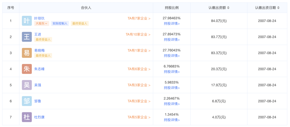Click the 朱 avatar icon for 朱志峰
The height and width of the screenshot is (127, 290).
click(27, 69)
